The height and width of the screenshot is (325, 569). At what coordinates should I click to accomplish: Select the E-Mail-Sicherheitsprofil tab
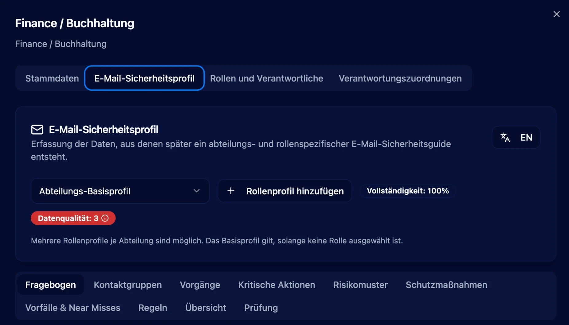(144, 78)
